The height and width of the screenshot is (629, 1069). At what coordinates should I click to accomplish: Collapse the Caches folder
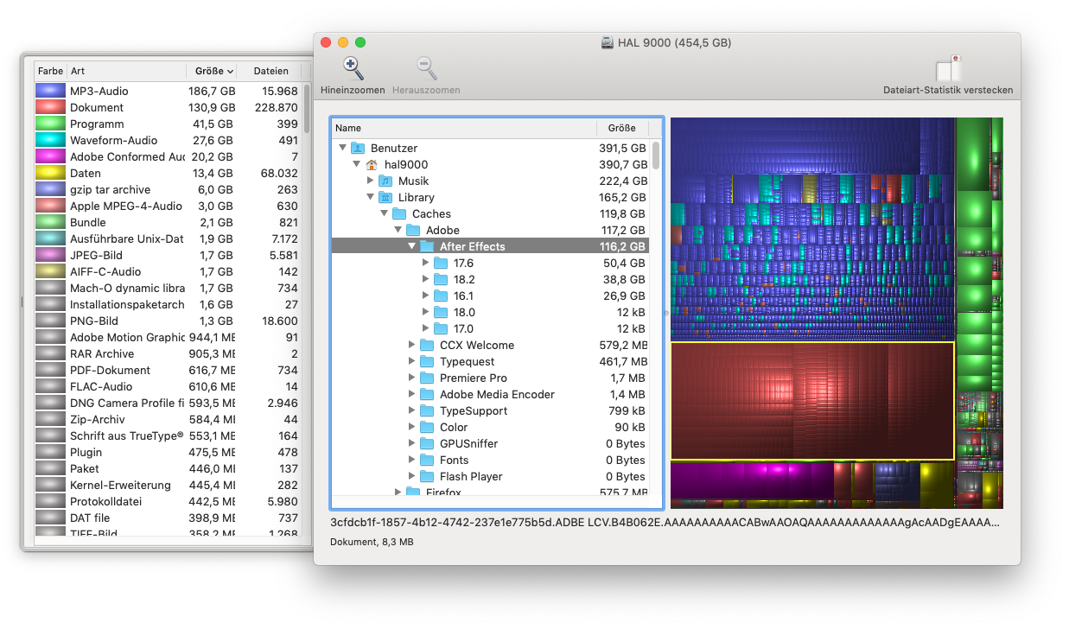[x=384, y=214]
